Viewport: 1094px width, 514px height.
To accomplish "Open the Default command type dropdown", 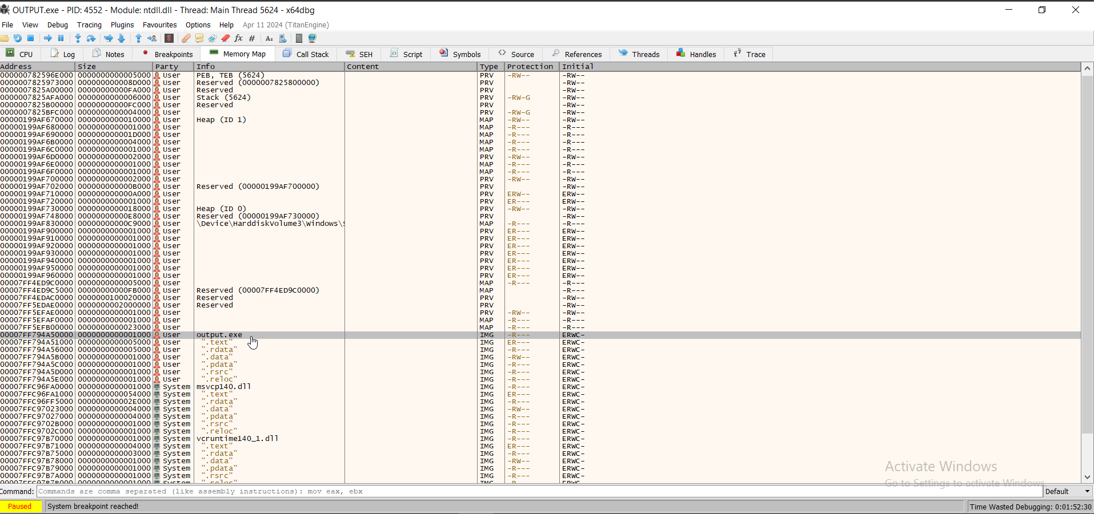I will [1067, 491].
